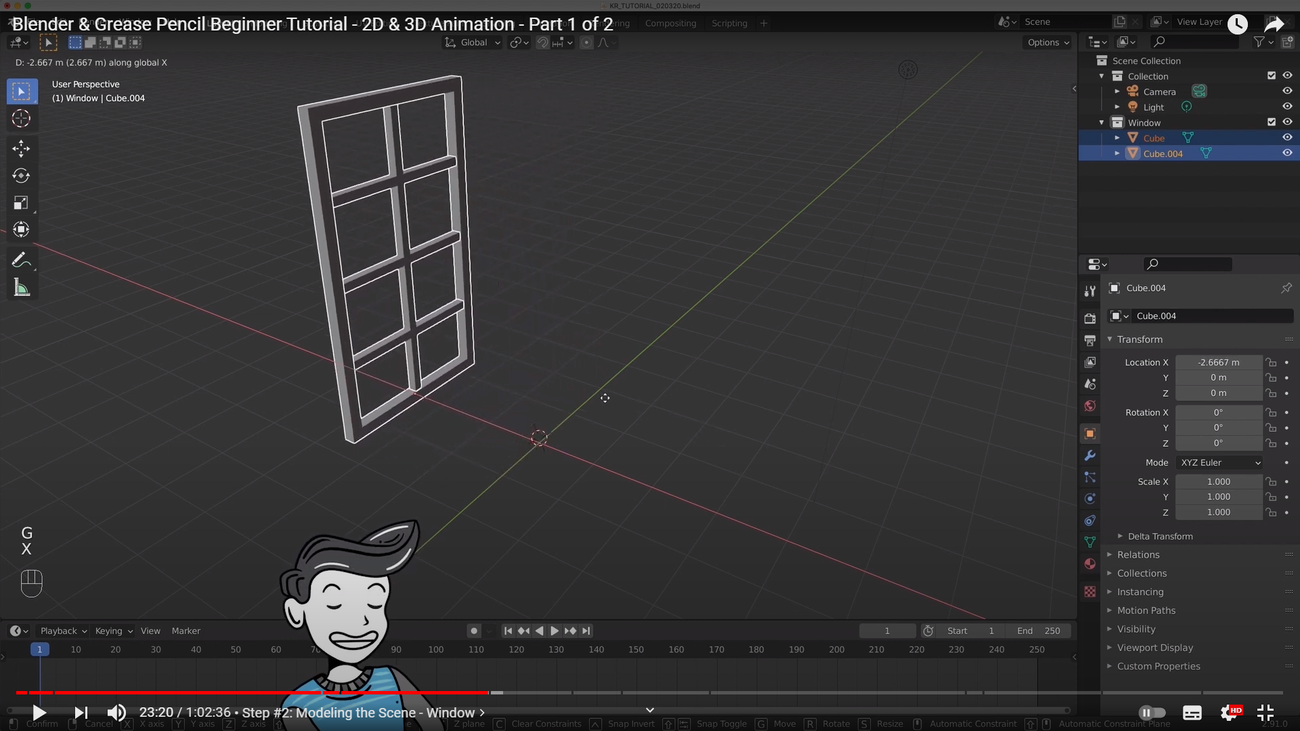This screenshot has height=731, width=1300.
Task: Open the rotation Mode XYZ Euler dropdown
Action: 1219,462
